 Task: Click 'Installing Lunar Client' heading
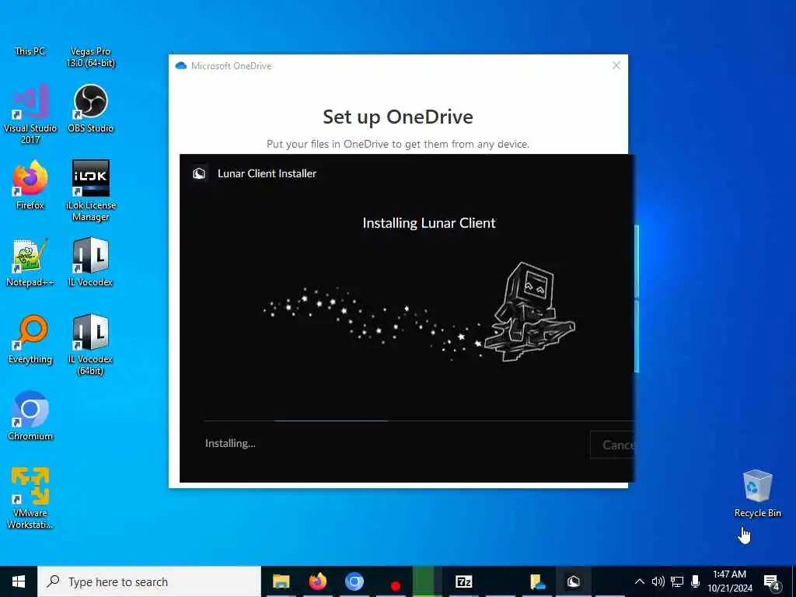coord(429,223)
